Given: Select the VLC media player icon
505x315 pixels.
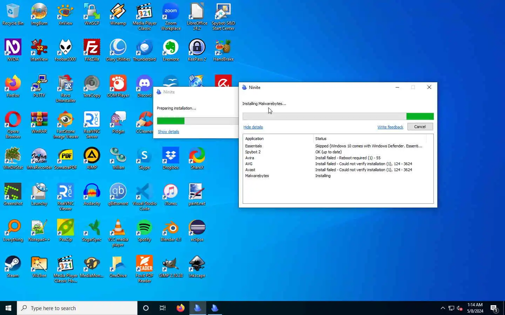Looking at the screenshot, I should click(x=118, y=233).
